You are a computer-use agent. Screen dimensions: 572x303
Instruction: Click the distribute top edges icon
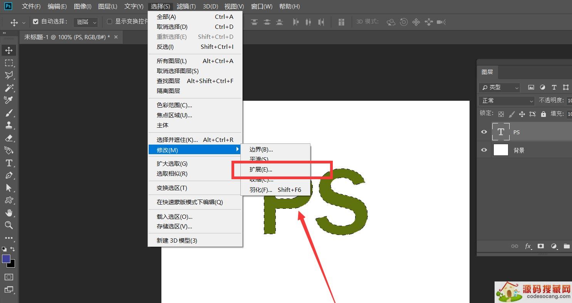254,22
